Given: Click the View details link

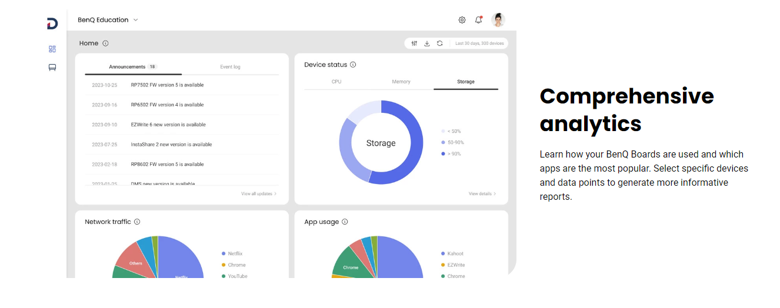Looking at the screenshot, I should click(482, 193).
